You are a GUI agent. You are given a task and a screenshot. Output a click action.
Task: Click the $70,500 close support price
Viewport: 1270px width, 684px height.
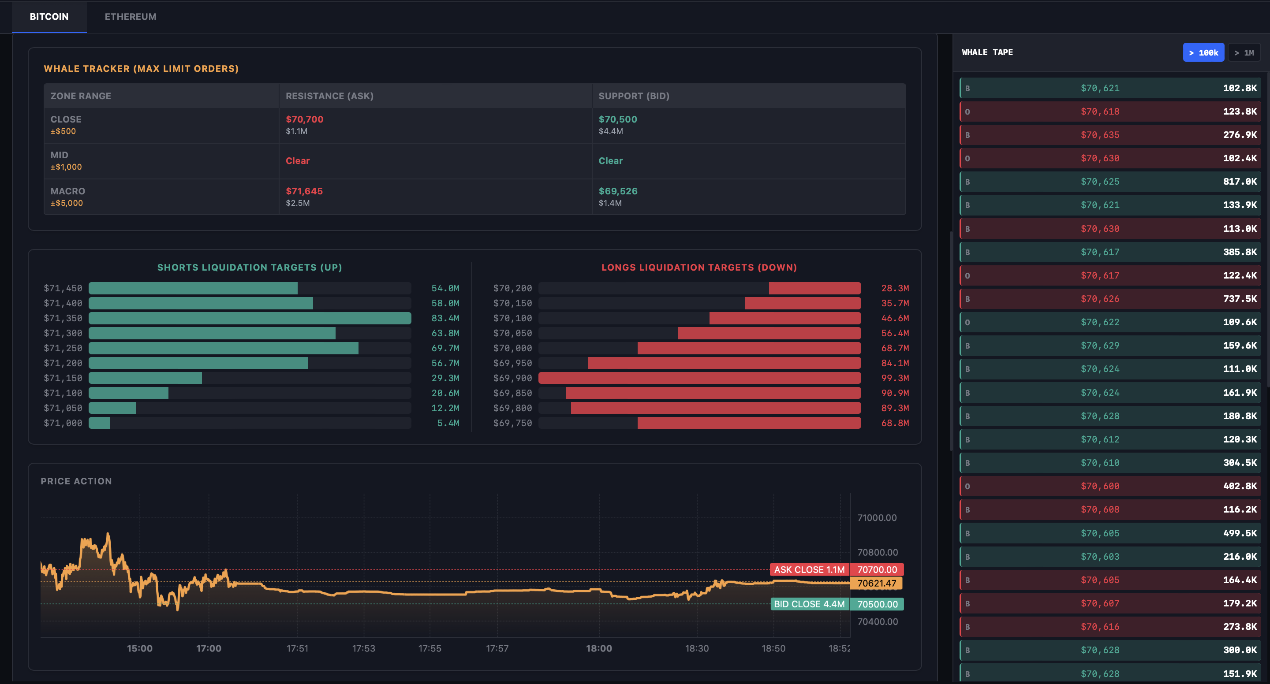coord(617,119)
